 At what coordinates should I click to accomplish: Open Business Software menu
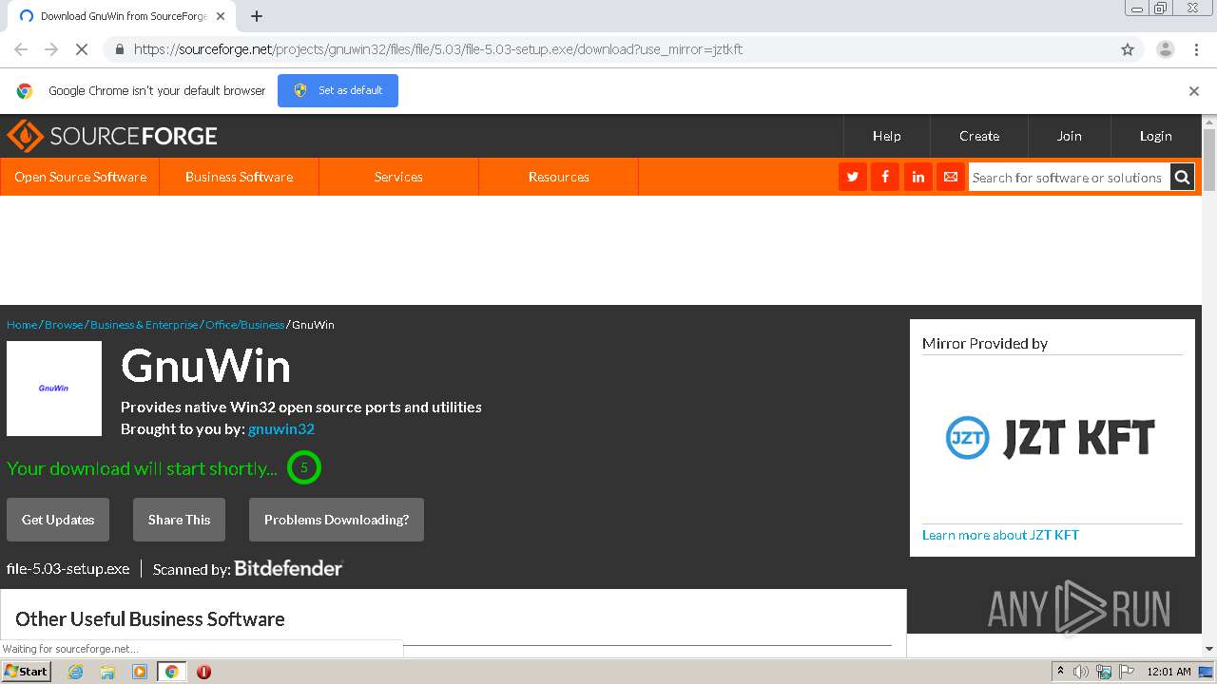coord(239,177)
